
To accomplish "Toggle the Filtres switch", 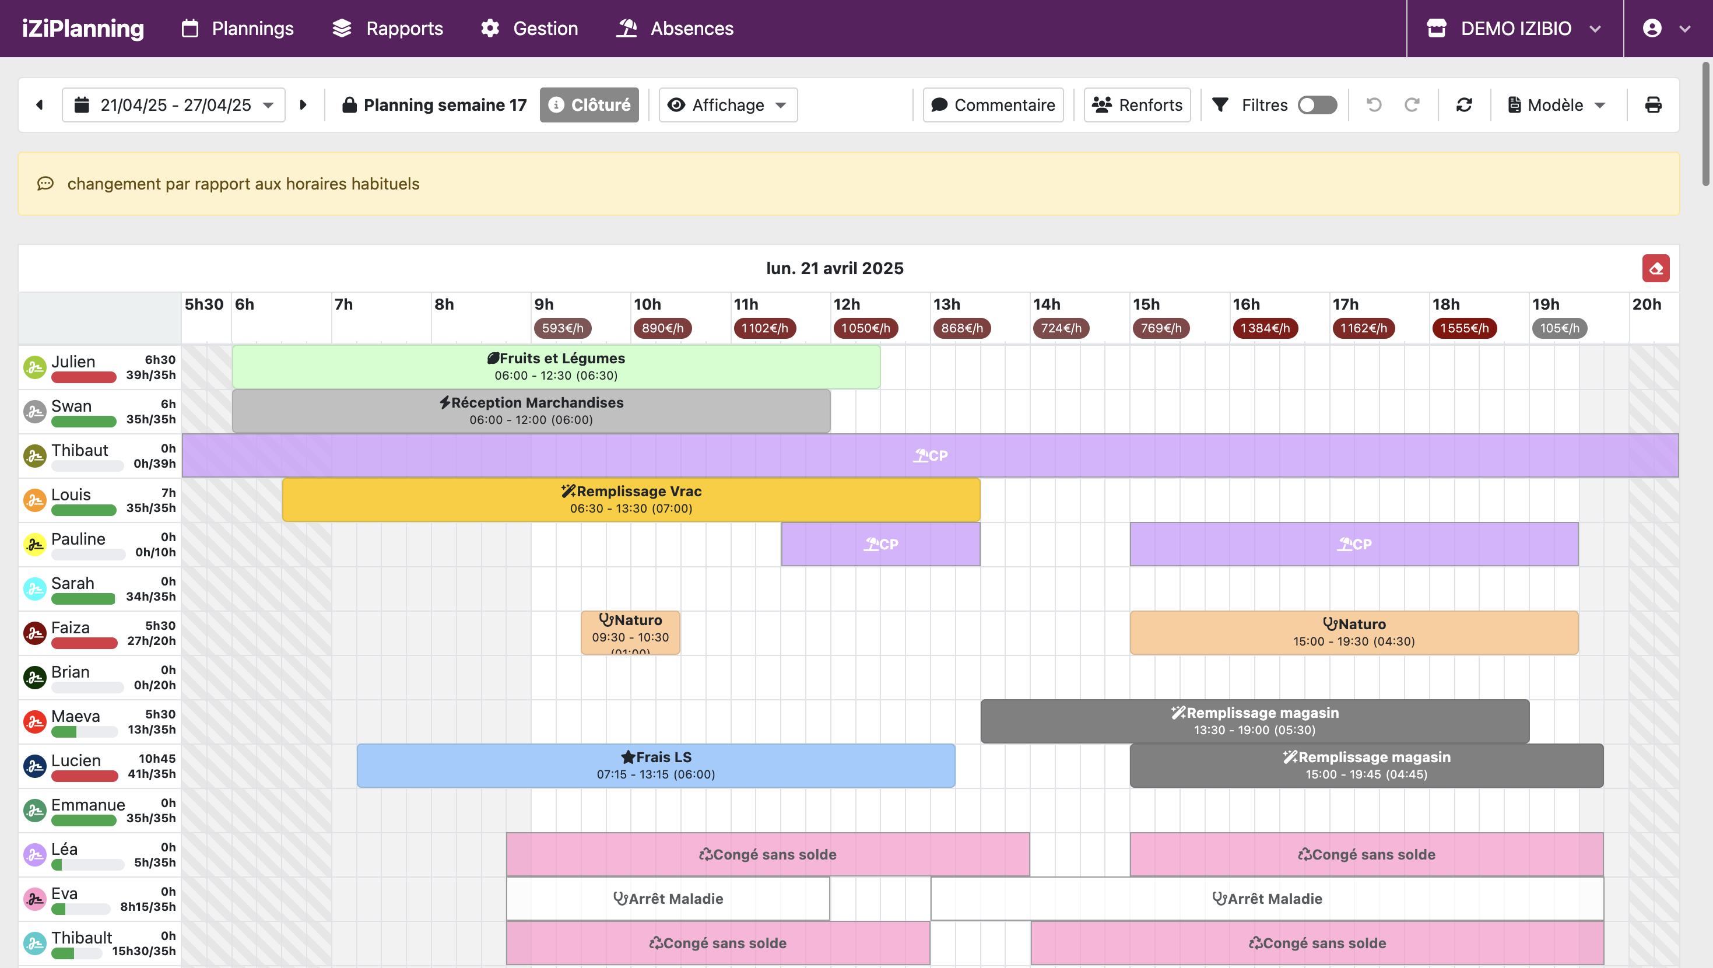I will coord(1317,105).
